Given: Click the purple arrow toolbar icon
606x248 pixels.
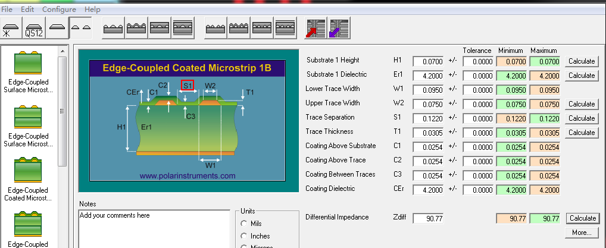Looking at the screenshot, I should pos(339,29).
